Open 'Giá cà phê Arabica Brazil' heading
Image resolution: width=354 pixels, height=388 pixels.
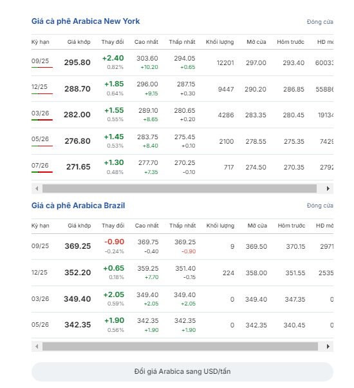click(78, 206)
